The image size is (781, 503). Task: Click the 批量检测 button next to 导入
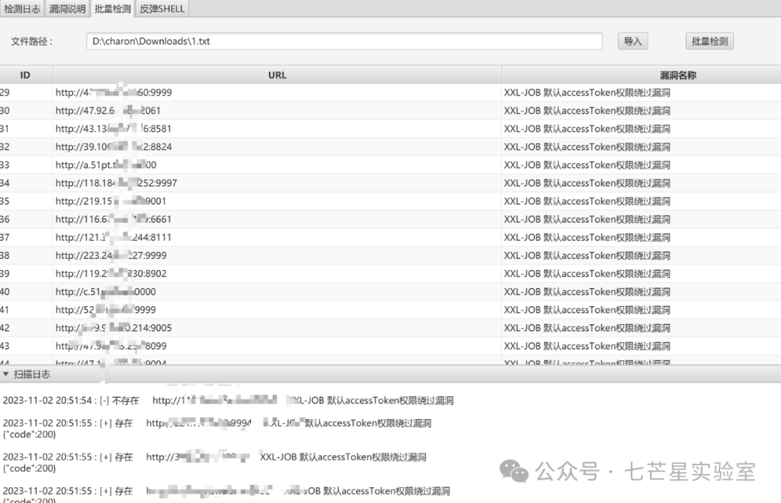point(709,41)
